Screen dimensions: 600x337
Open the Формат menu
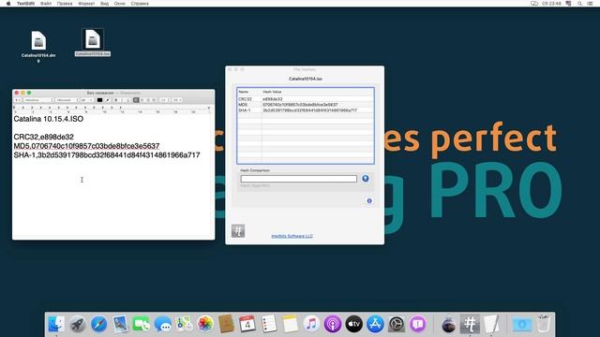coord(86,4)
